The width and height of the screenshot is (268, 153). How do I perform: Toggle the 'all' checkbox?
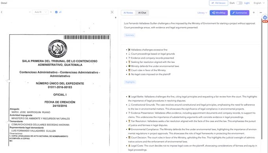tap(56, 12)
